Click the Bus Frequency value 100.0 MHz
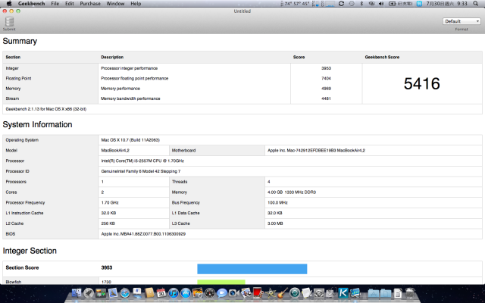485x303 pixels. pyautogui.click(x=277, y=203)
